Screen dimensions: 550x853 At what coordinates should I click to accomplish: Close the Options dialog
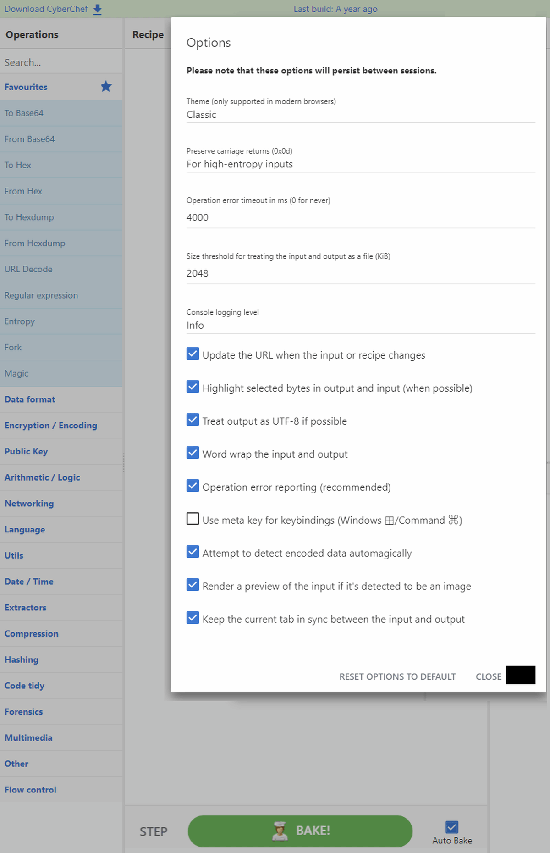pos(489,676)
